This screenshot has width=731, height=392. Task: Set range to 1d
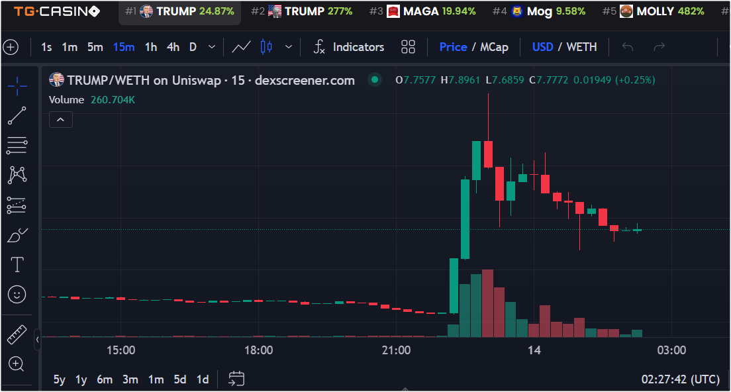coord(203,379)
